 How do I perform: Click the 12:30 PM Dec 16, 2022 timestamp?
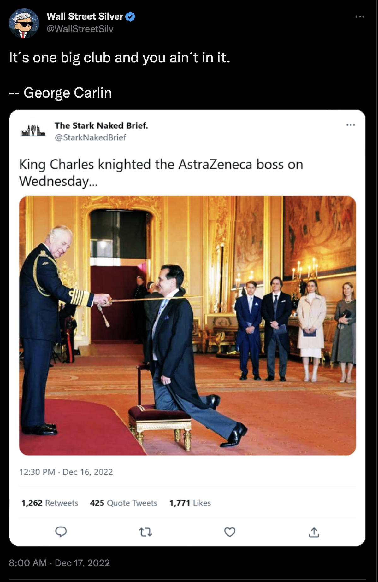tap(66, 472)
